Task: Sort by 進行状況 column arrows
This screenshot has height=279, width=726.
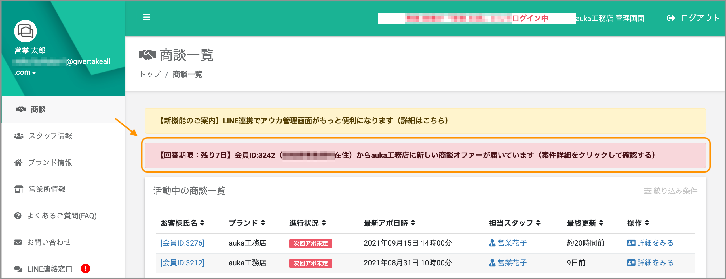Action: [324, 223]
